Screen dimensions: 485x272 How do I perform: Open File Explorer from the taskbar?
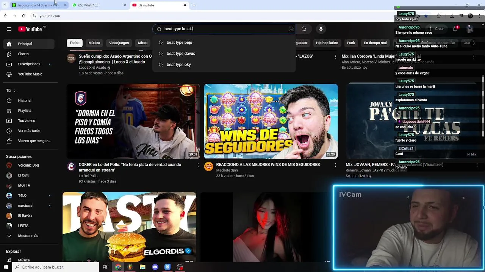(142, 267)
